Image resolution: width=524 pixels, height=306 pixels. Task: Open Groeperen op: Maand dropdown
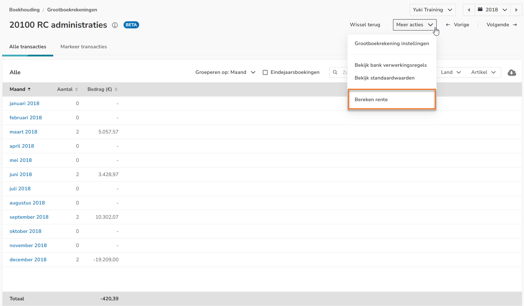click(x=225, y=72)
